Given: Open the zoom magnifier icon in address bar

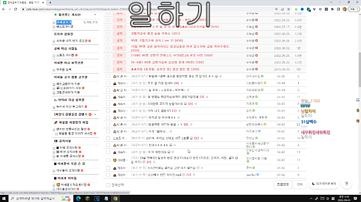Looking at the screenshot, I should [276, 9].
